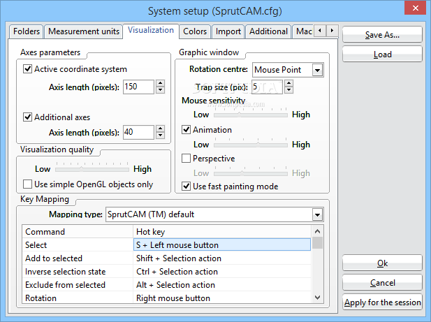The width and height of the screenshot is (431, 322).
Task: Decrease Additional axes length spinner down
Action: coord(160,136)
